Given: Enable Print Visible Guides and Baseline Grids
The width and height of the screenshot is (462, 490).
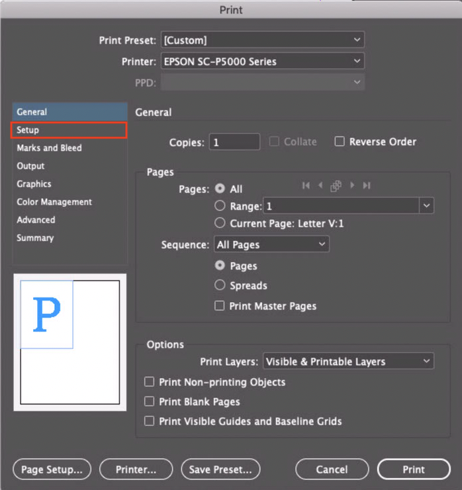Looking at the screenshot, I should pyautogui.click(x=150, y=421).
